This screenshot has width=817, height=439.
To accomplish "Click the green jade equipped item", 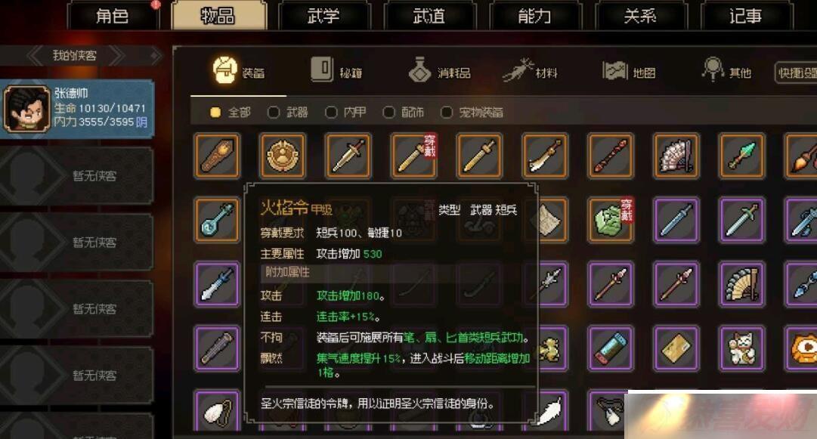I will click(610, 221).
